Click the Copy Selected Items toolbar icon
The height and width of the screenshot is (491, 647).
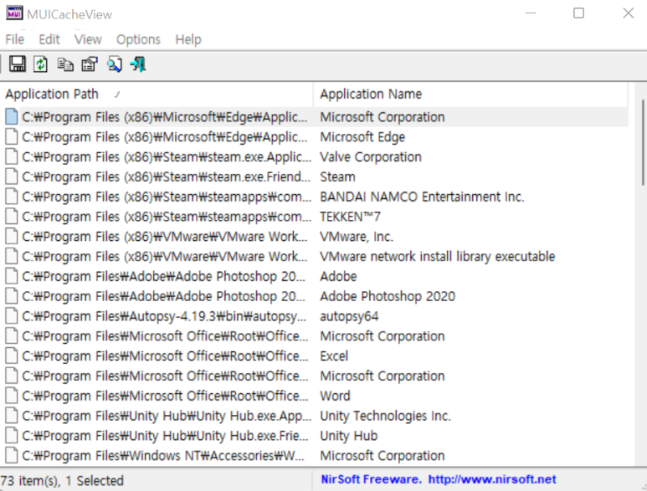click(x=65, y=64)
